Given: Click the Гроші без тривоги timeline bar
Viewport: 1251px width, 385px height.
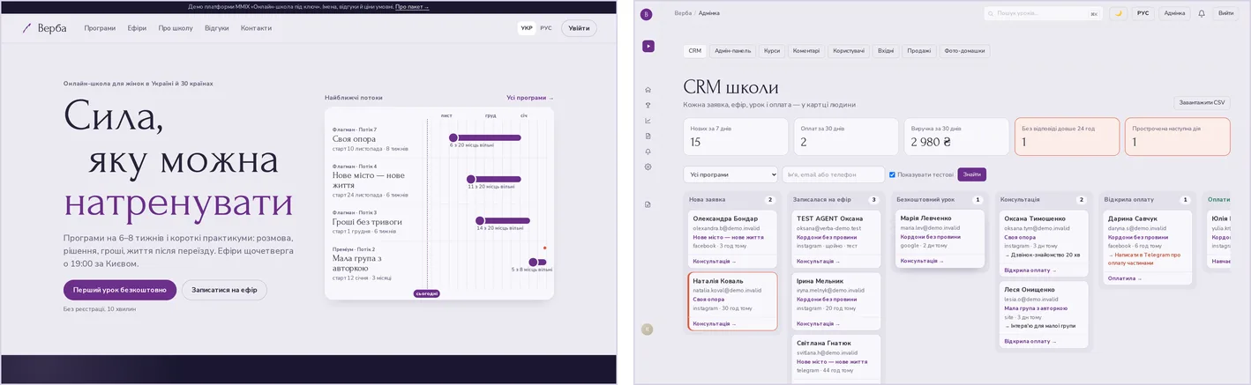Looking at the screenshot, I should tap(503, 220).
